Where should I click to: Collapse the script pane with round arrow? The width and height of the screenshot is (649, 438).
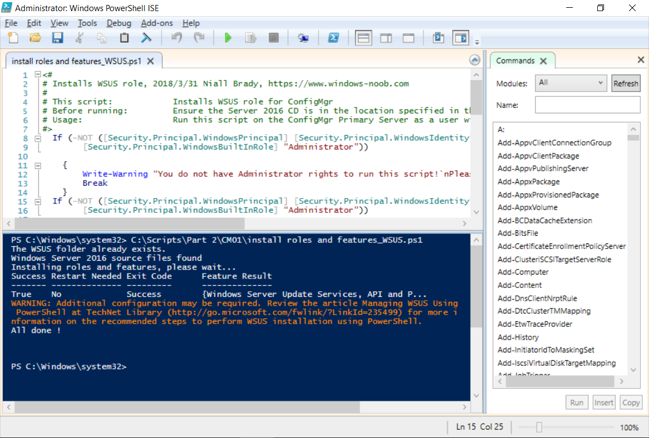[475, 60]
